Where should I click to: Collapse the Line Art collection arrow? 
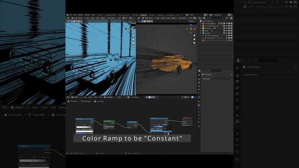[x=200, y=33]
